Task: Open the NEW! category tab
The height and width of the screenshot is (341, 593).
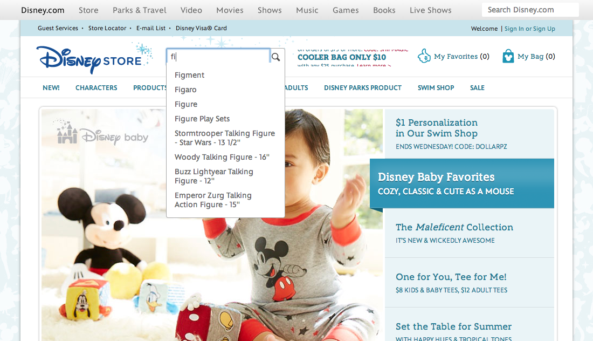Action: [x=51, y=88]
